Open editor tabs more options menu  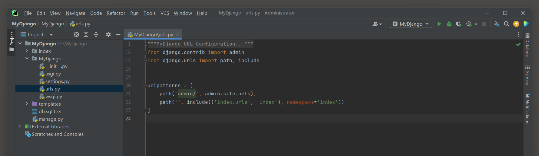[518, 34]
